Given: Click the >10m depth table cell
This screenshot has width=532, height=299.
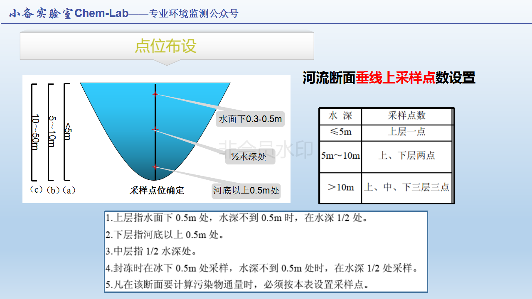Looking at the screenshot, I should click(340, 187).
